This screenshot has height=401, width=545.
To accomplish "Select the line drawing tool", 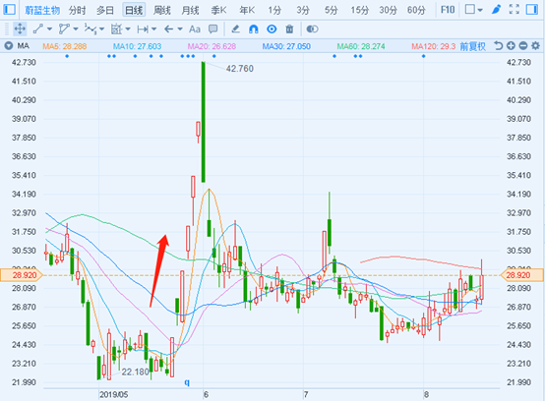I will 38,29.
